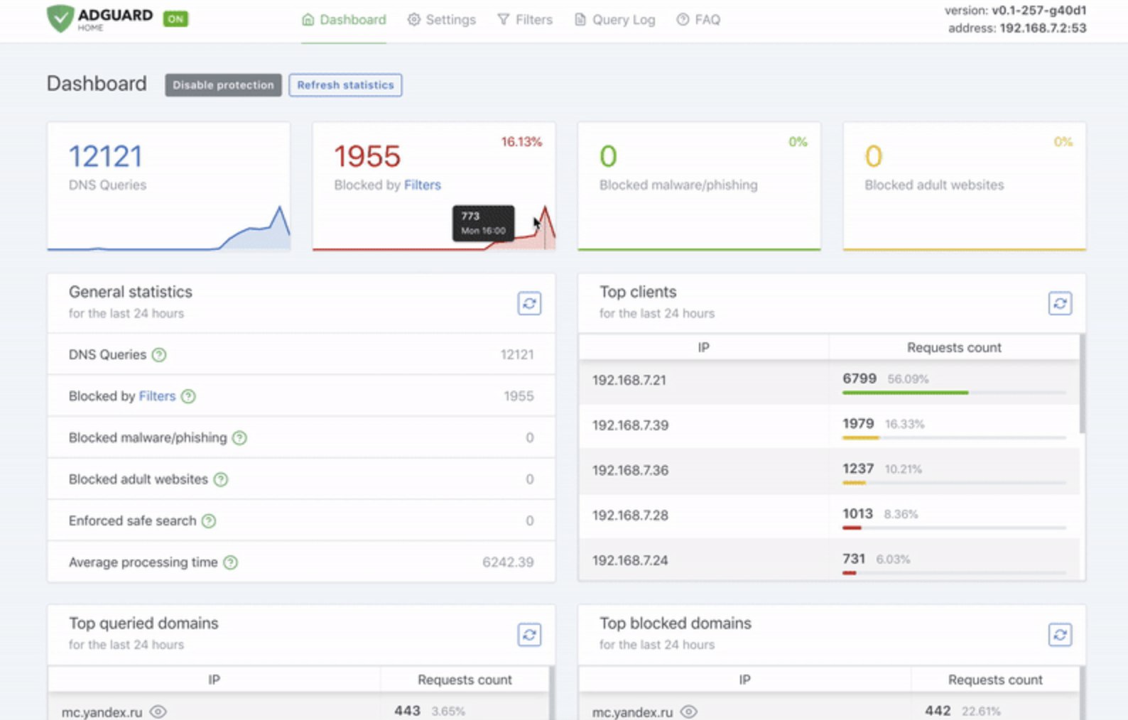The image size is (1128, 720).
Task: Click Blocked adult websites card label
Action: 934,185
